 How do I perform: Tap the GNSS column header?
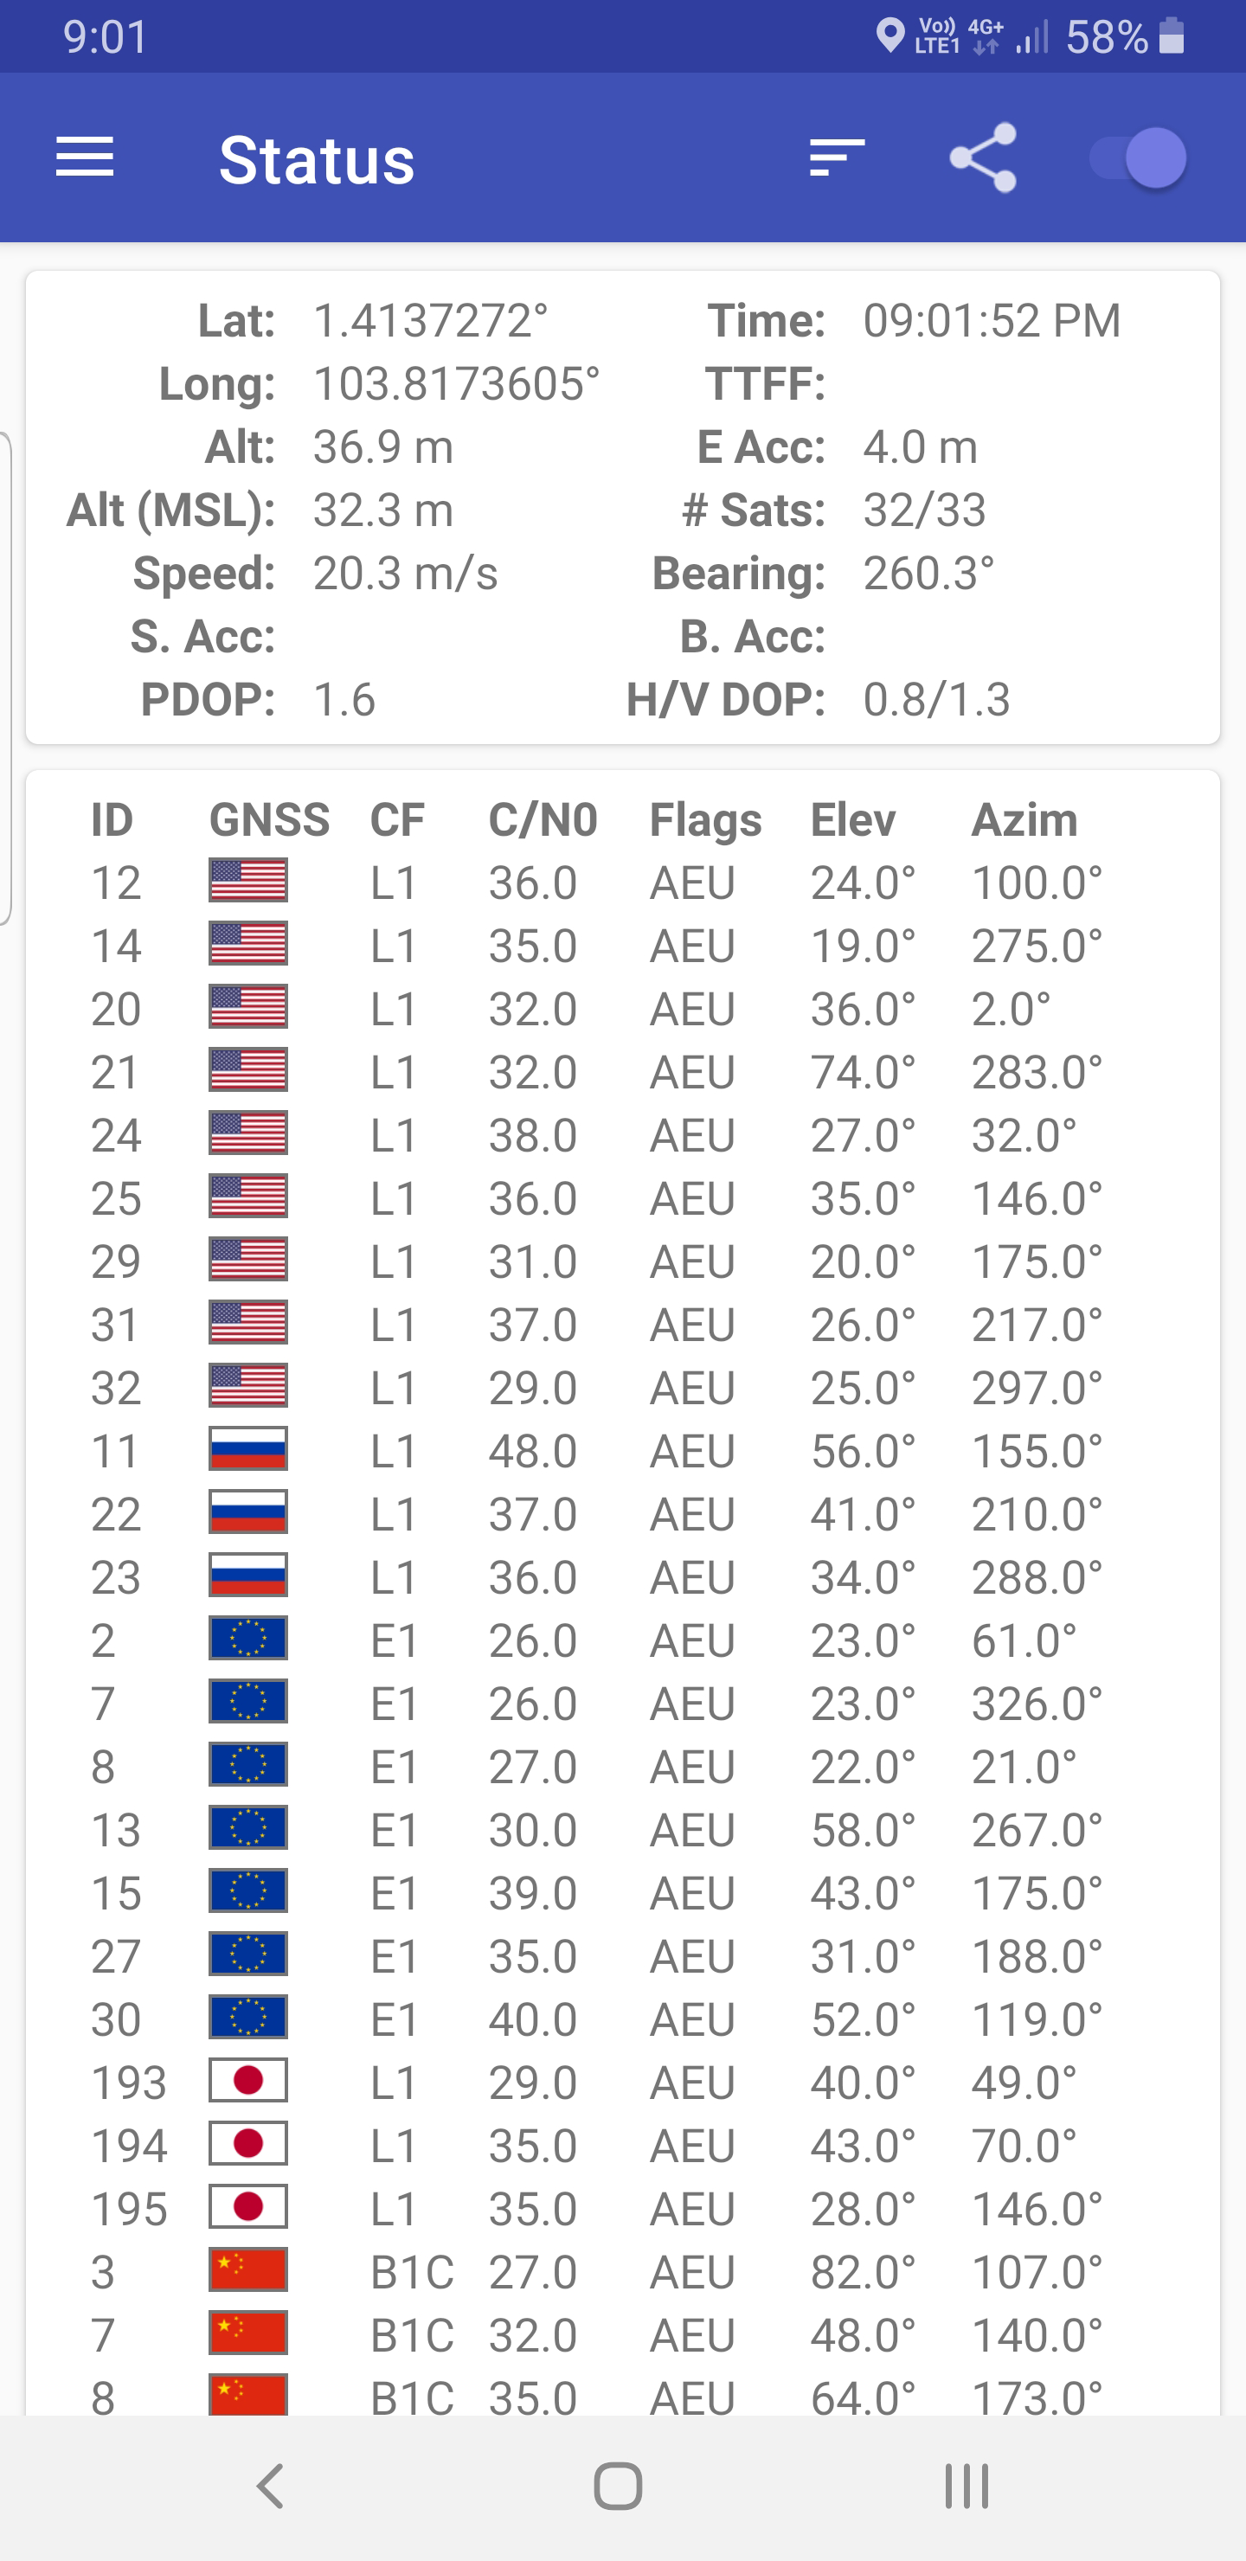click(x=268, y=820)
